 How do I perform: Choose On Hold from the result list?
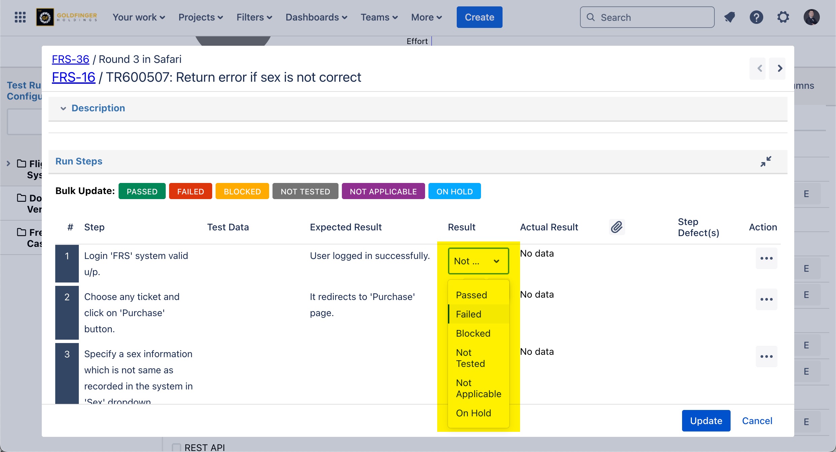[473, 413]
